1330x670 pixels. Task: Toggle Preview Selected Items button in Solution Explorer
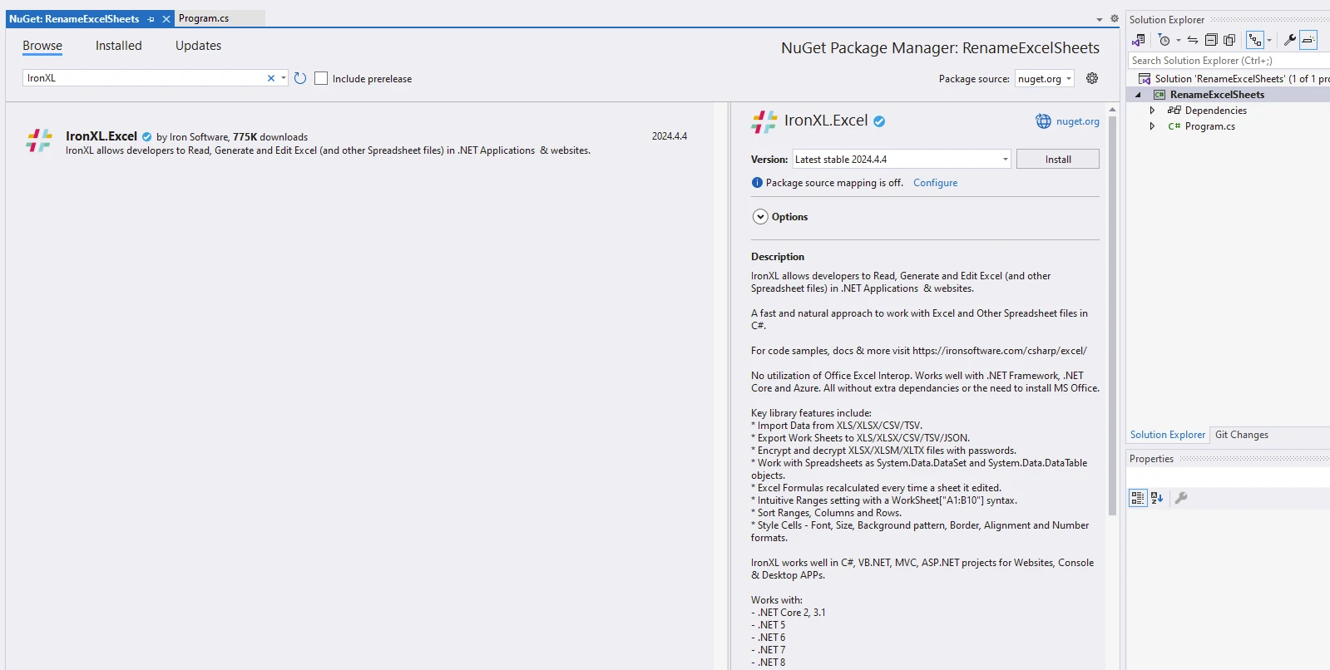pyautogui.click(x=1308, y=40)
